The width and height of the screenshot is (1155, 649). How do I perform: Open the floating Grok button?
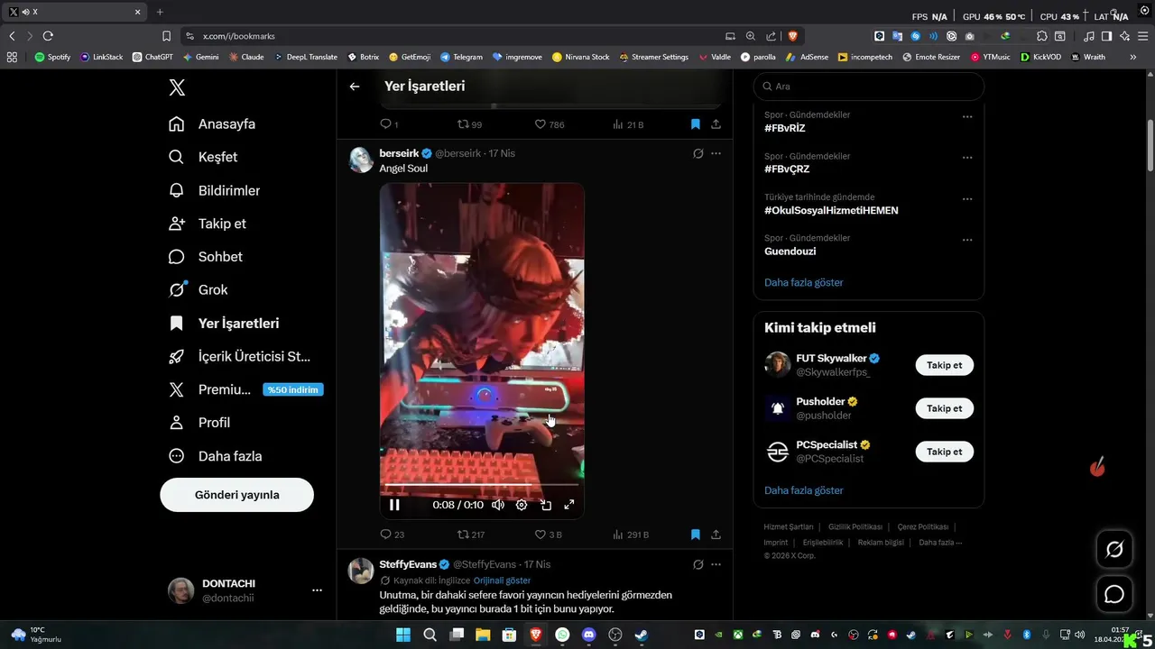(x=1114, y=549)
